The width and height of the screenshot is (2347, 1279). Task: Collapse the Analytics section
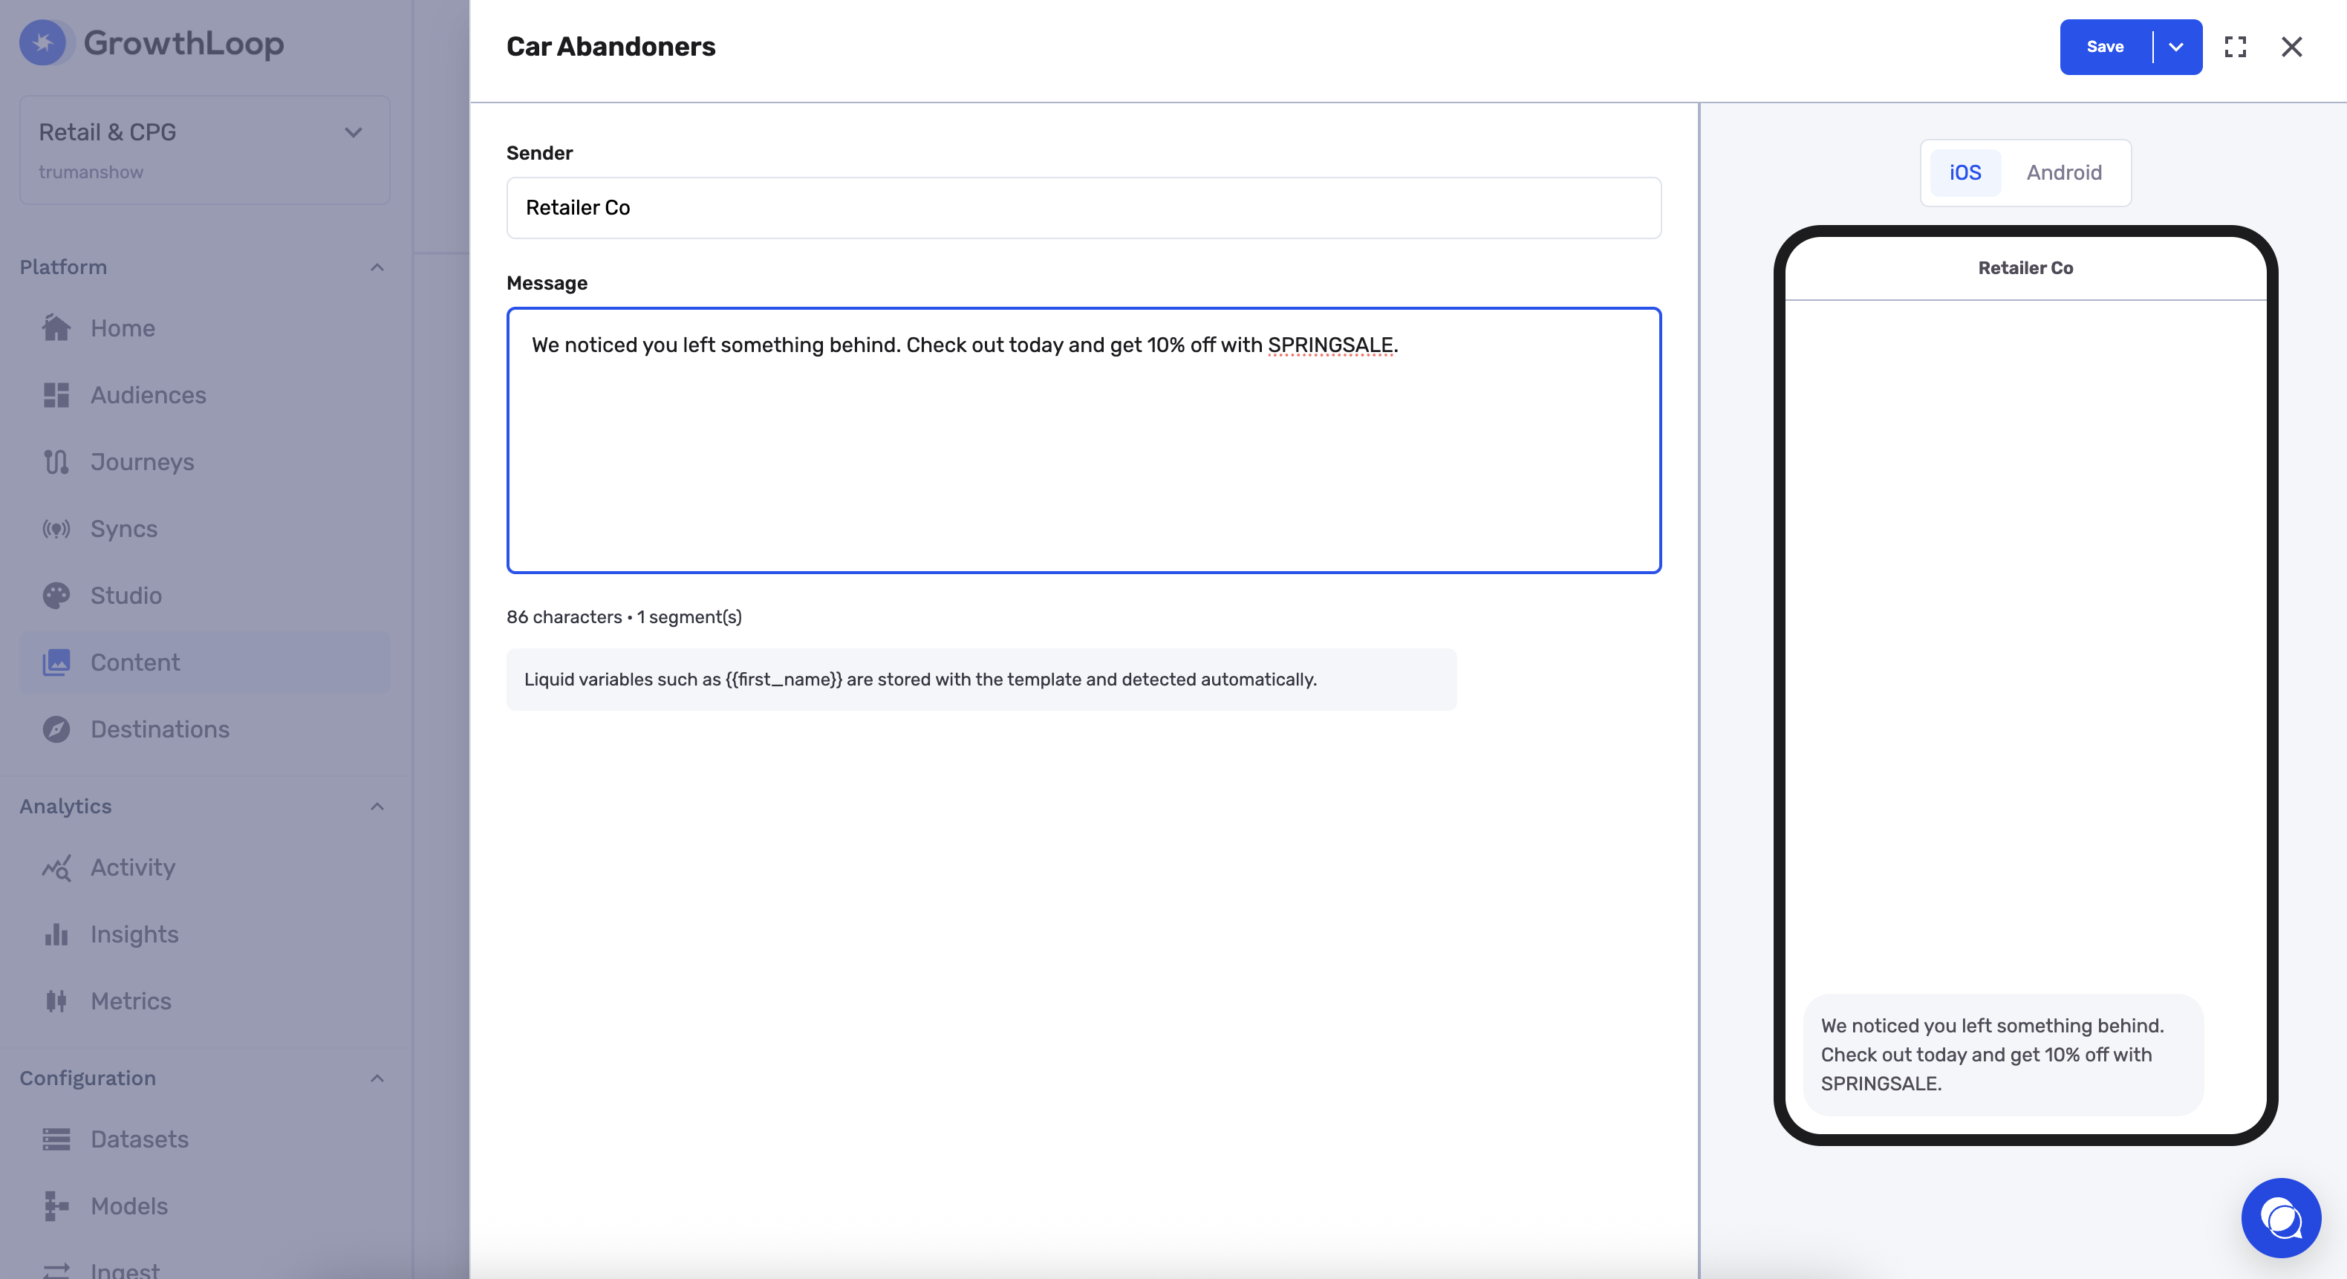(x=377, y=806)
